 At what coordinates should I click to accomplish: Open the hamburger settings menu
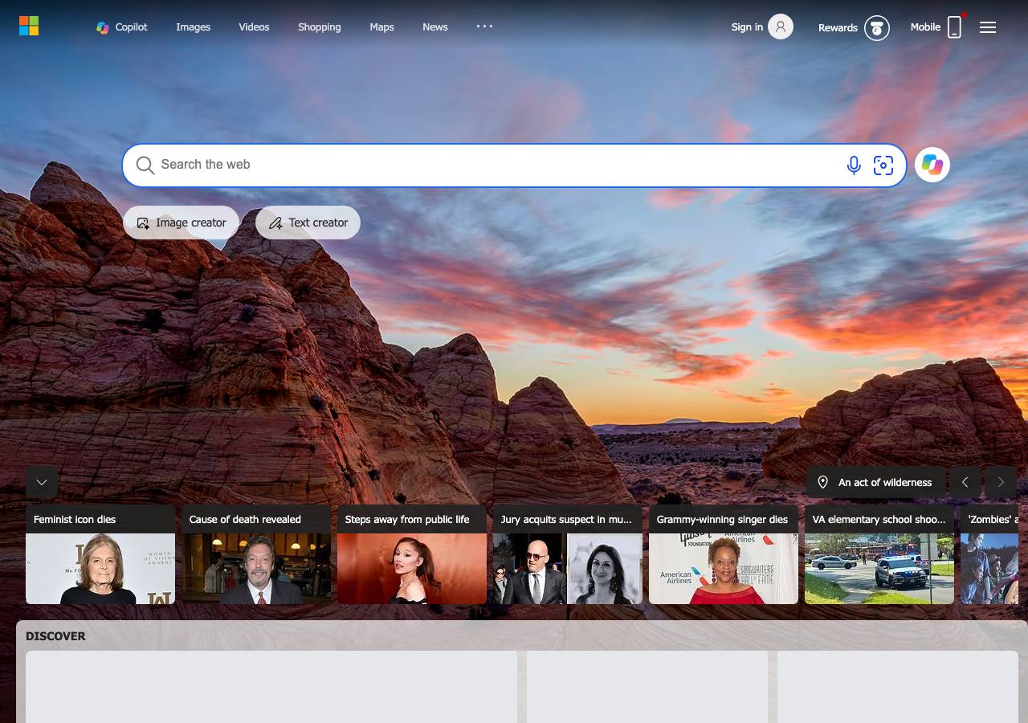click(x=988, y=27)
